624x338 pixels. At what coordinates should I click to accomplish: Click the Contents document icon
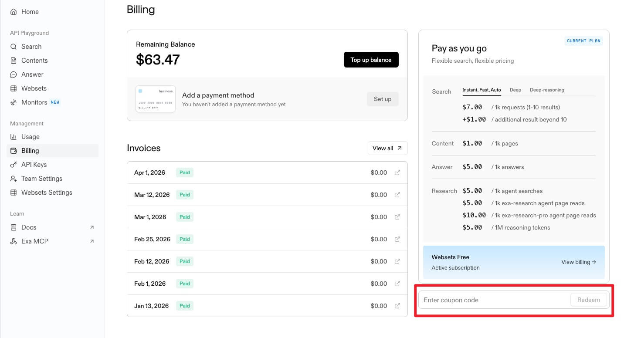coord(14,61)
